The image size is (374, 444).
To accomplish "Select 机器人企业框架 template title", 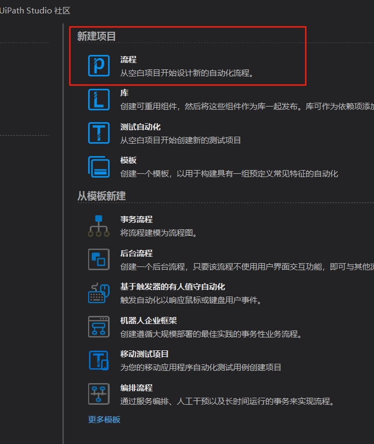I will (149, 321).
